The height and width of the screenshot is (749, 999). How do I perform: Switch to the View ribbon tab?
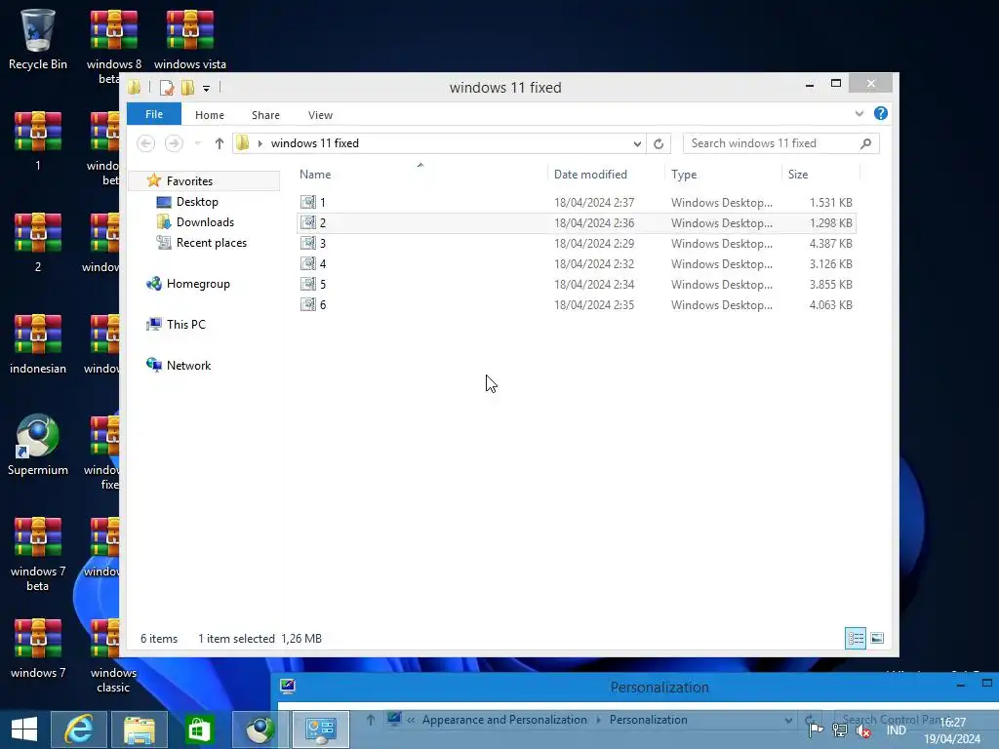320,115
